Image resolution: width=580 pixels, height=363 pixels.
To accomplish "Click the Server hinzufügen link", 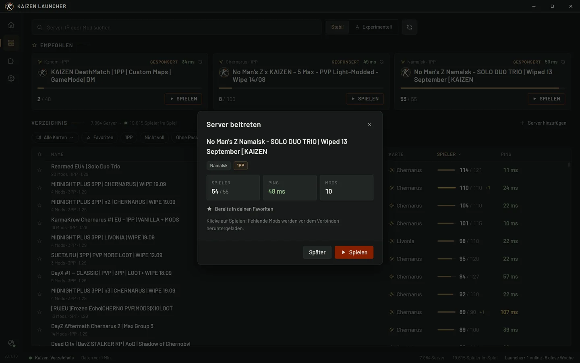I will point(543,123).
